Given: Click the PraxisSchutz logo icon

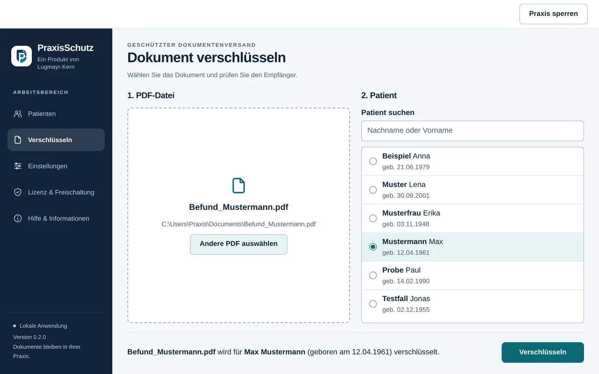Looking at the screenshot, I should point(22,56).
